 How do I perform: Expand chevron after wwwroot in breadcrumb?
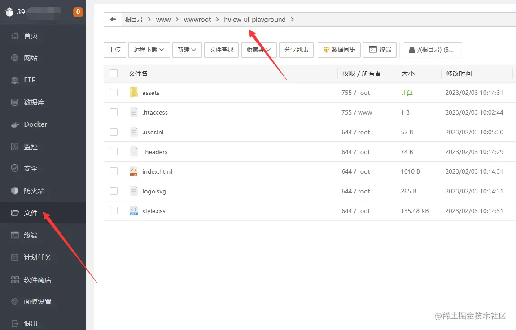click(x=217, y=19)
